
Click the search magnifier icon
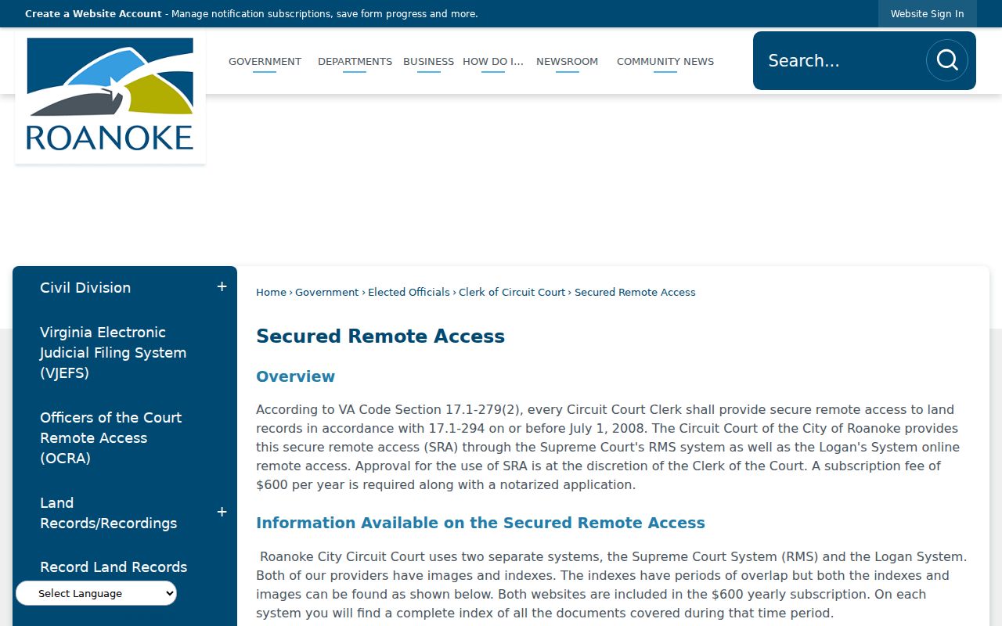947,60
